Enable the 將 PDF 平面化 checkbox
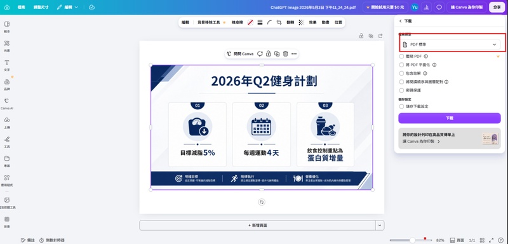Image resolution: width=508 pixels, height=244 pixels. (x=402, y=65)
